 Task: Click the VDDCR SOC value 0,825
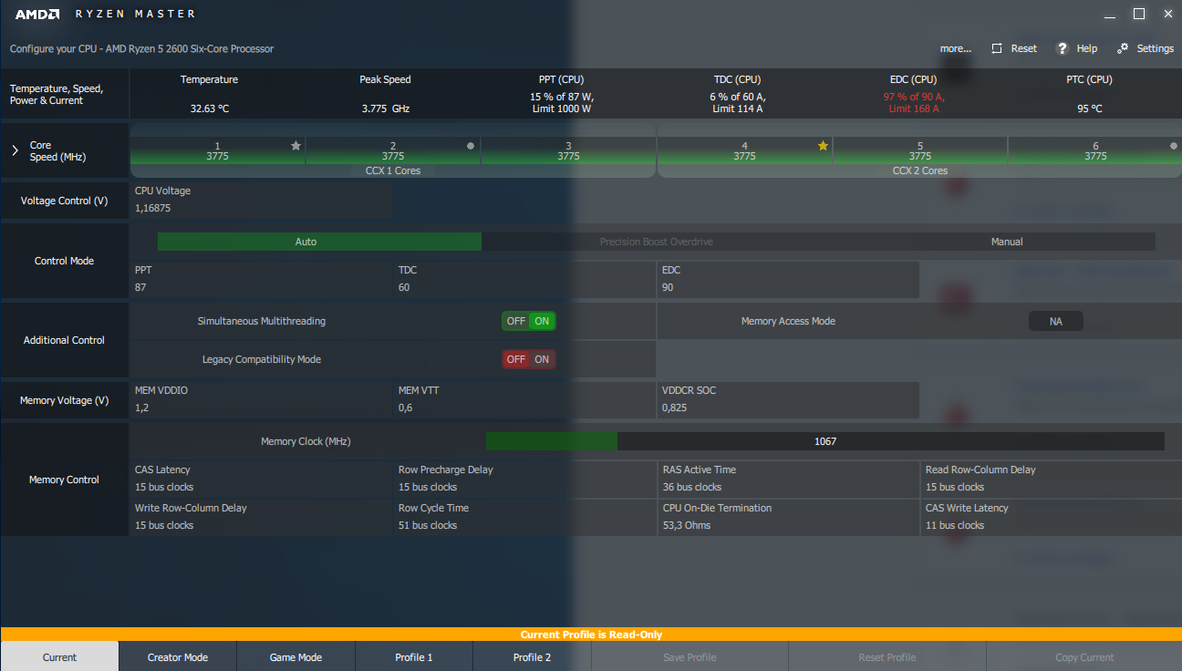788,399
